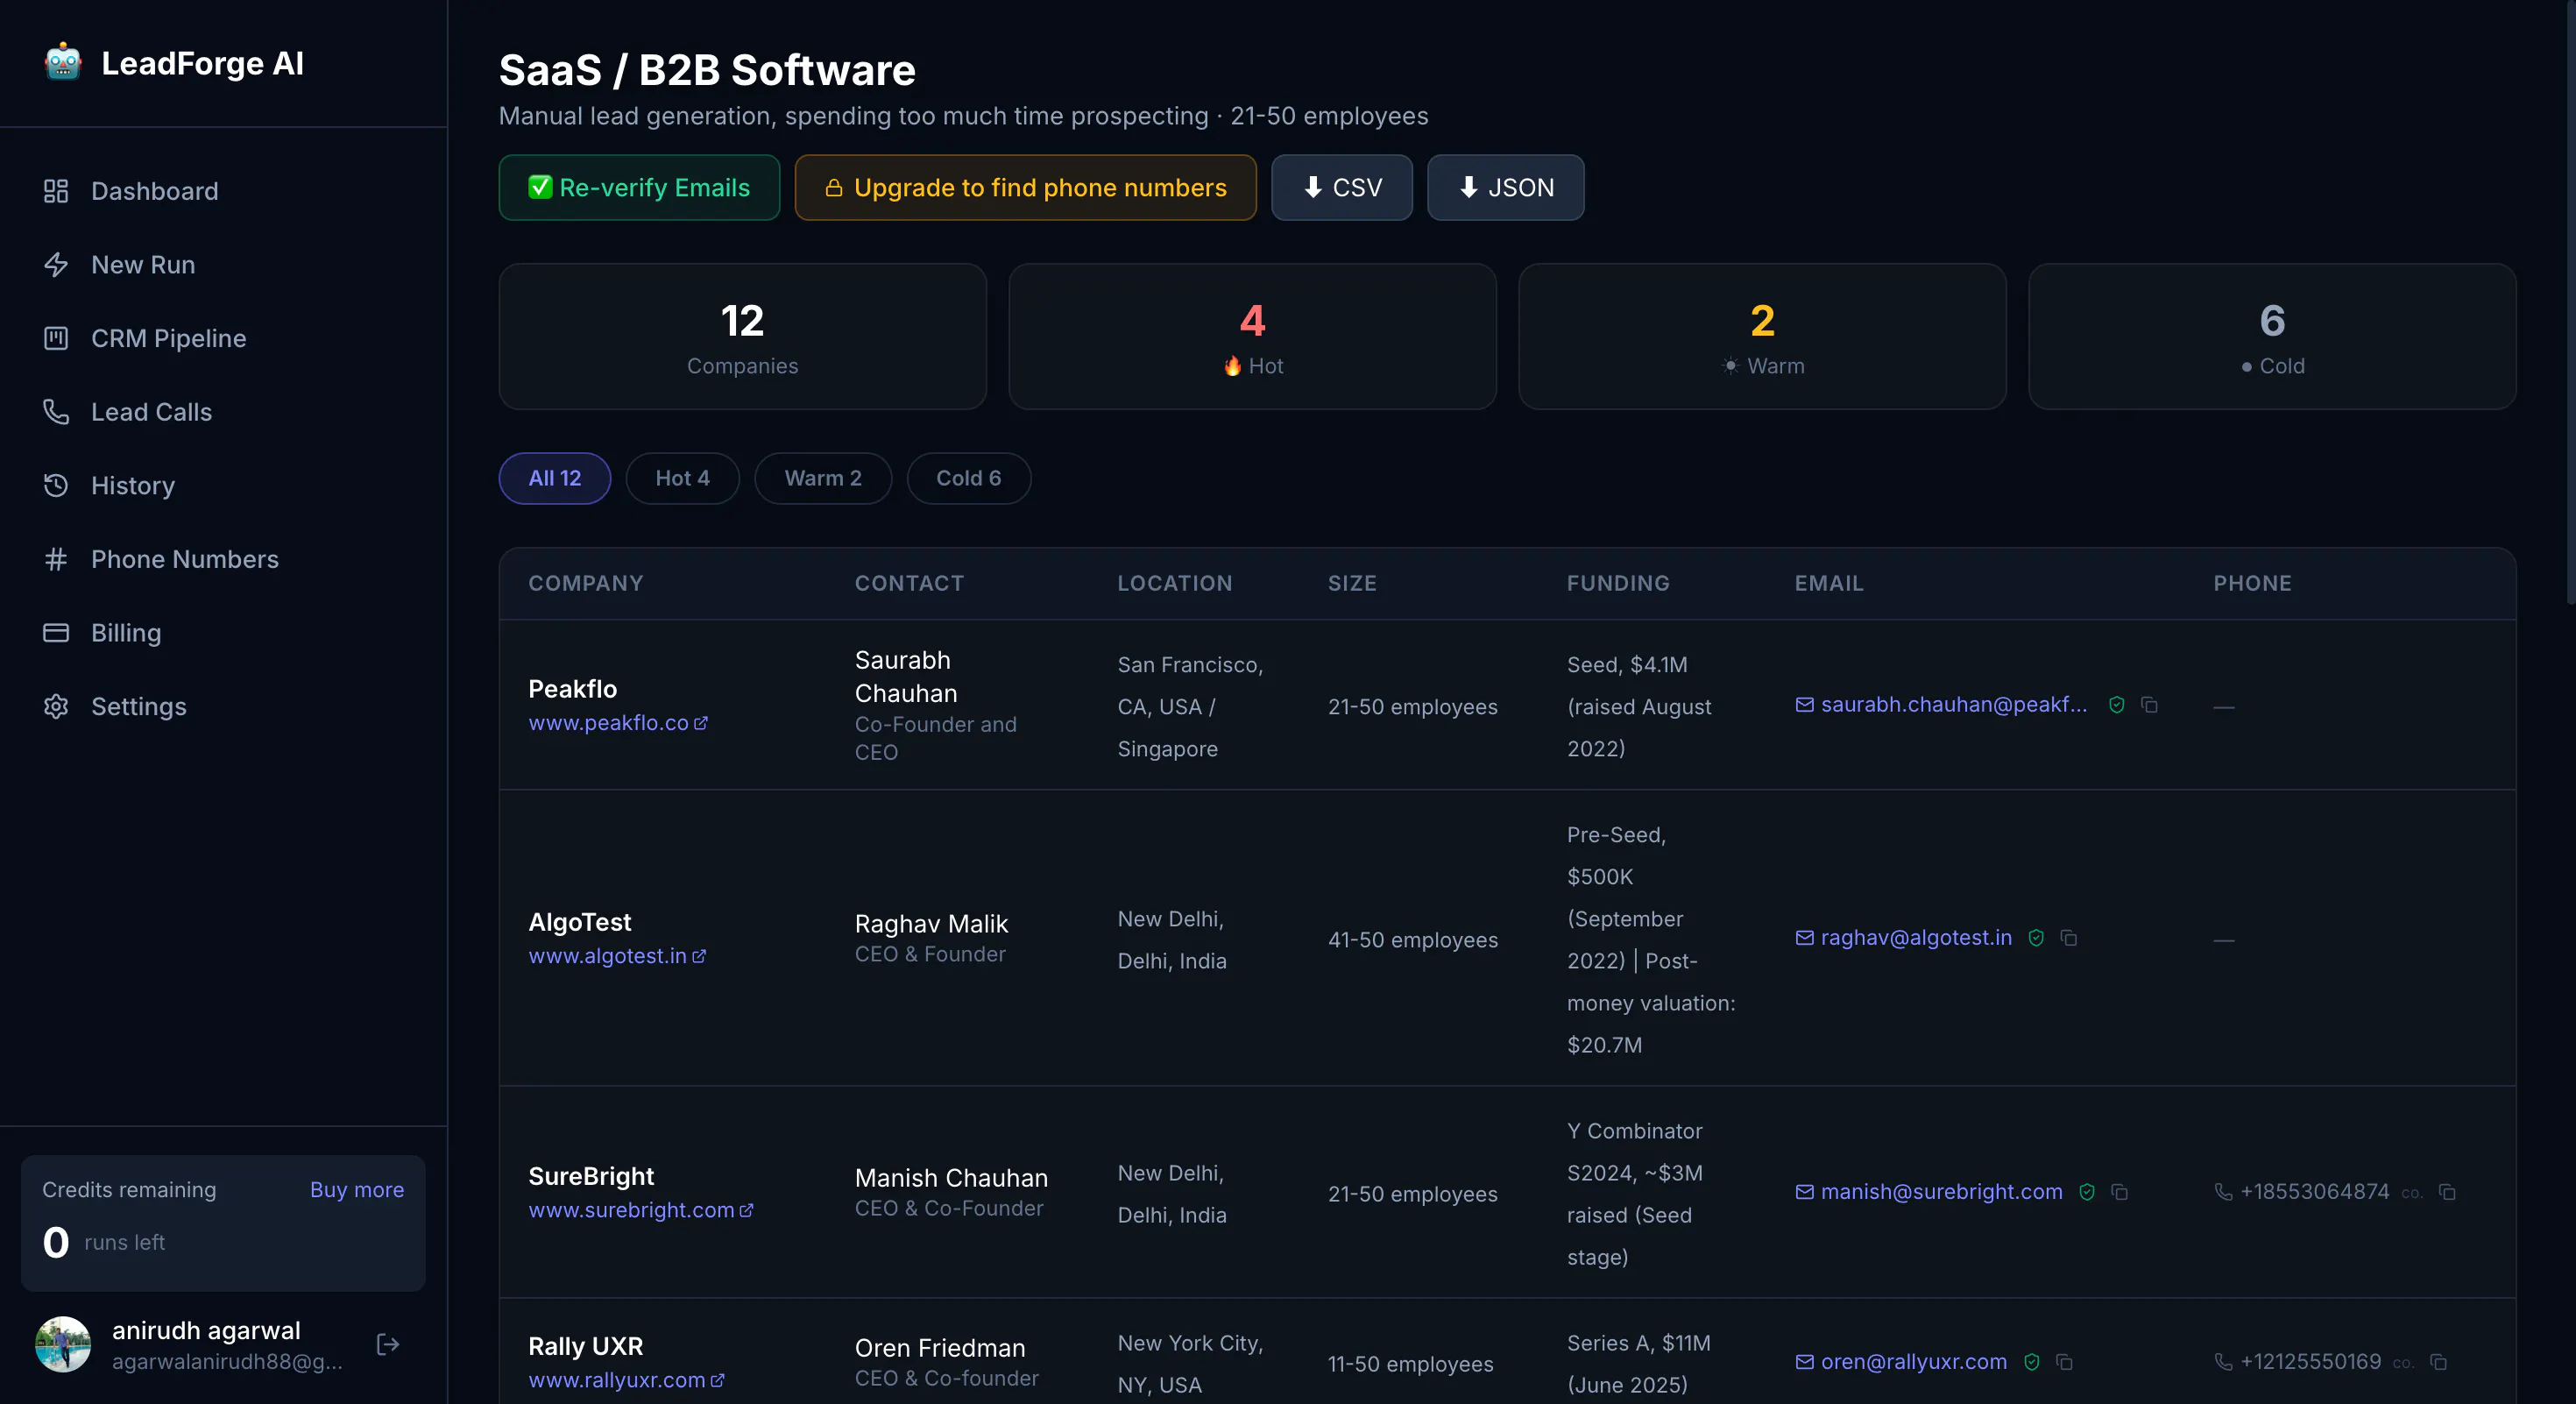Click the EMAIL column header
The image size is (2576, 1404).
click(1829, 583)
